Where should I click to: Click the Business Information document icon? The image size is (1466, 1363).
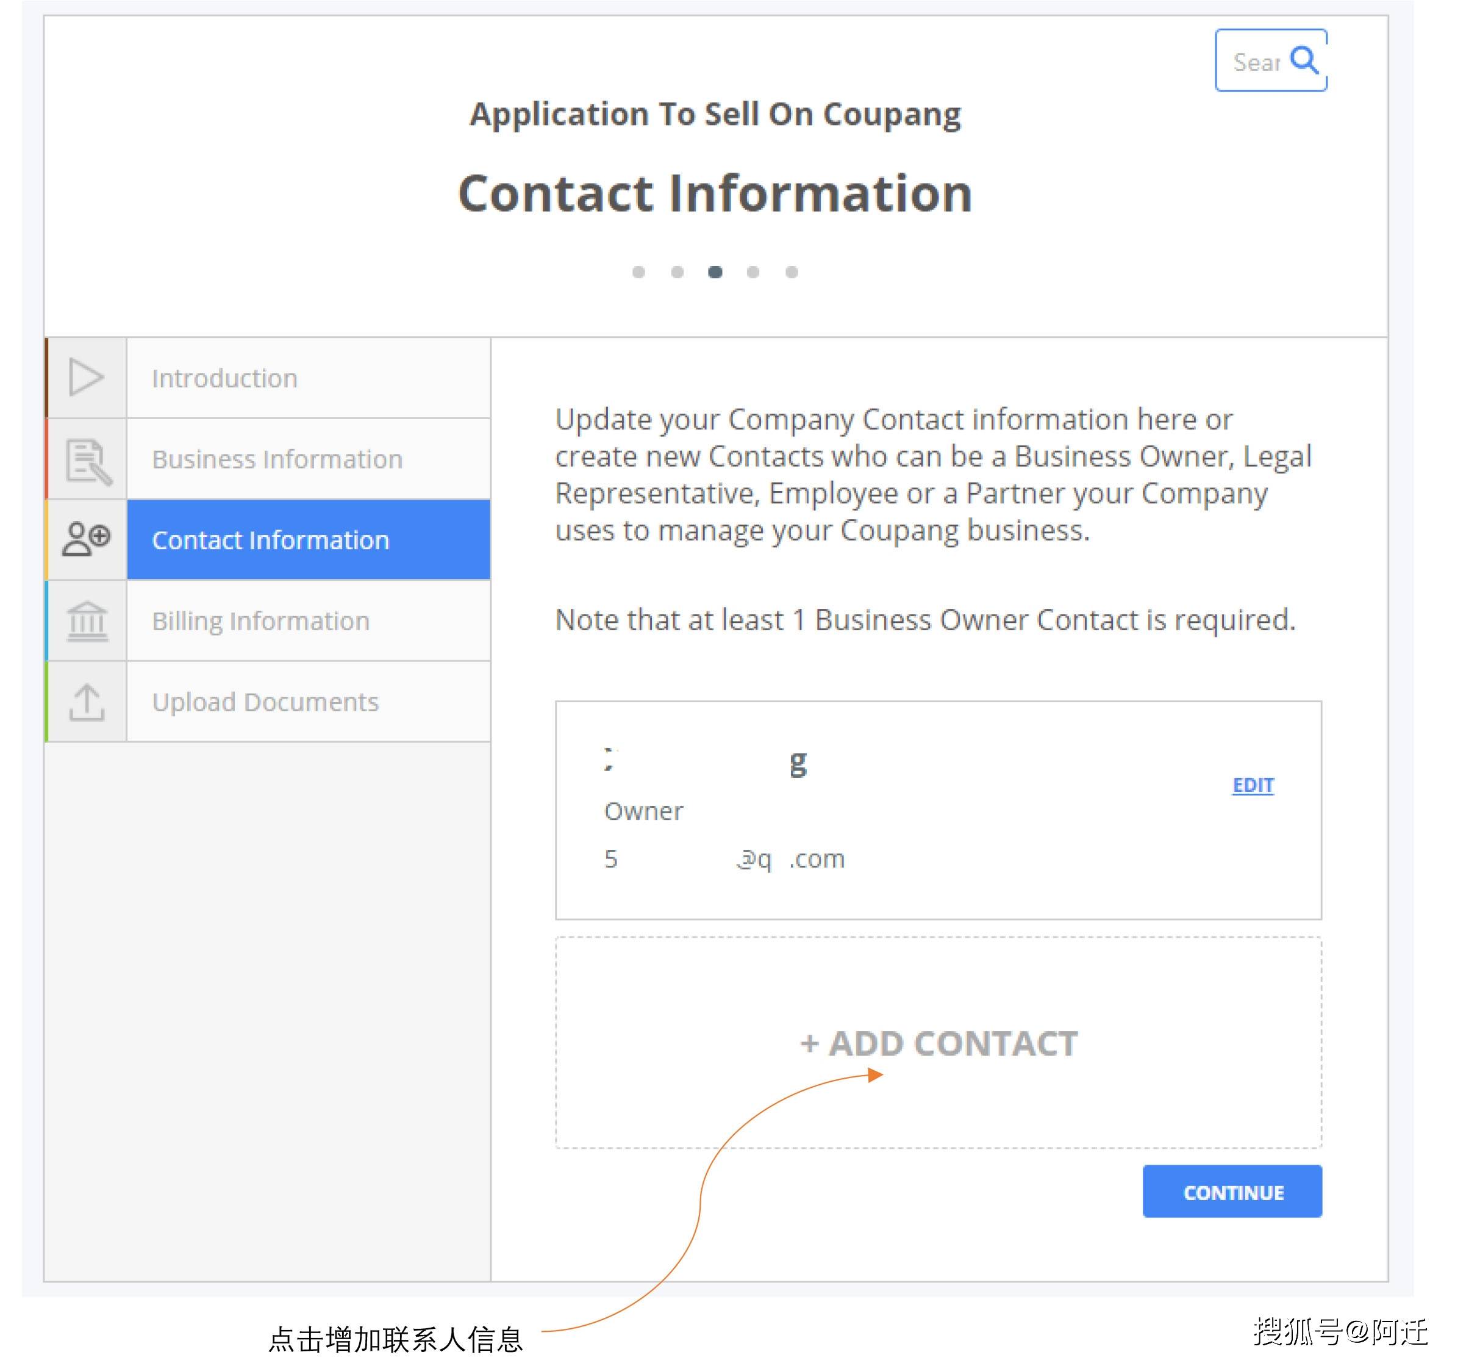(85, 458)
